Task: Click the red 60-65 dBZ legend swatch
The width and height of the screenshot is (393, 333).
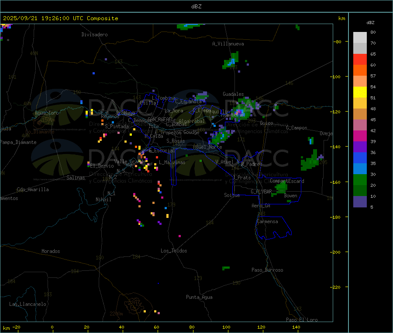Action: click(x=360, y=59)
